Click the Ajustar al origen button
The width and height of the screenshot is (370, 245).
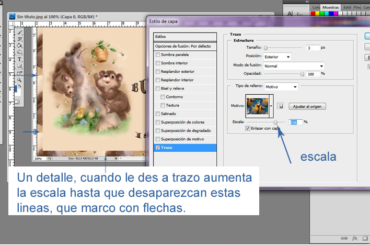click(307, 106)
